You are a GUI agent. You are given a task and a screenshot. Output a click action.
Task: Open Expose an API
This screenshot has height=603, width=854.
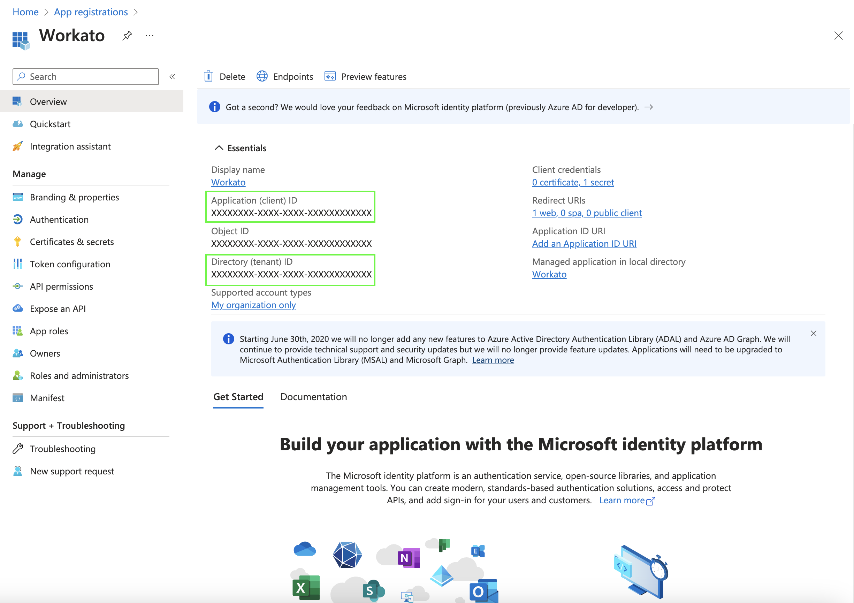[58, 308]
